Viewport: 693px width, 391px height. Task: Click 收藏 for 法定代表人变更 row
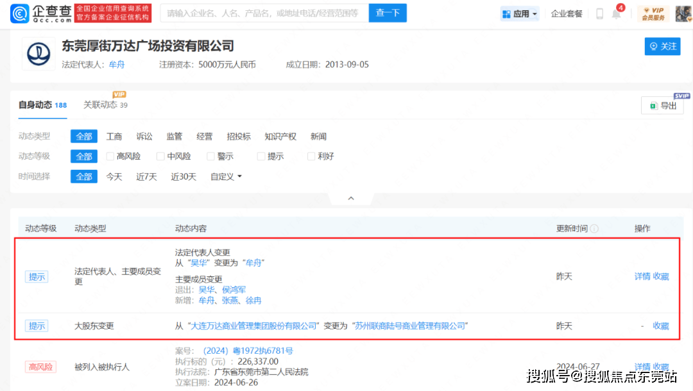[661, 277]
